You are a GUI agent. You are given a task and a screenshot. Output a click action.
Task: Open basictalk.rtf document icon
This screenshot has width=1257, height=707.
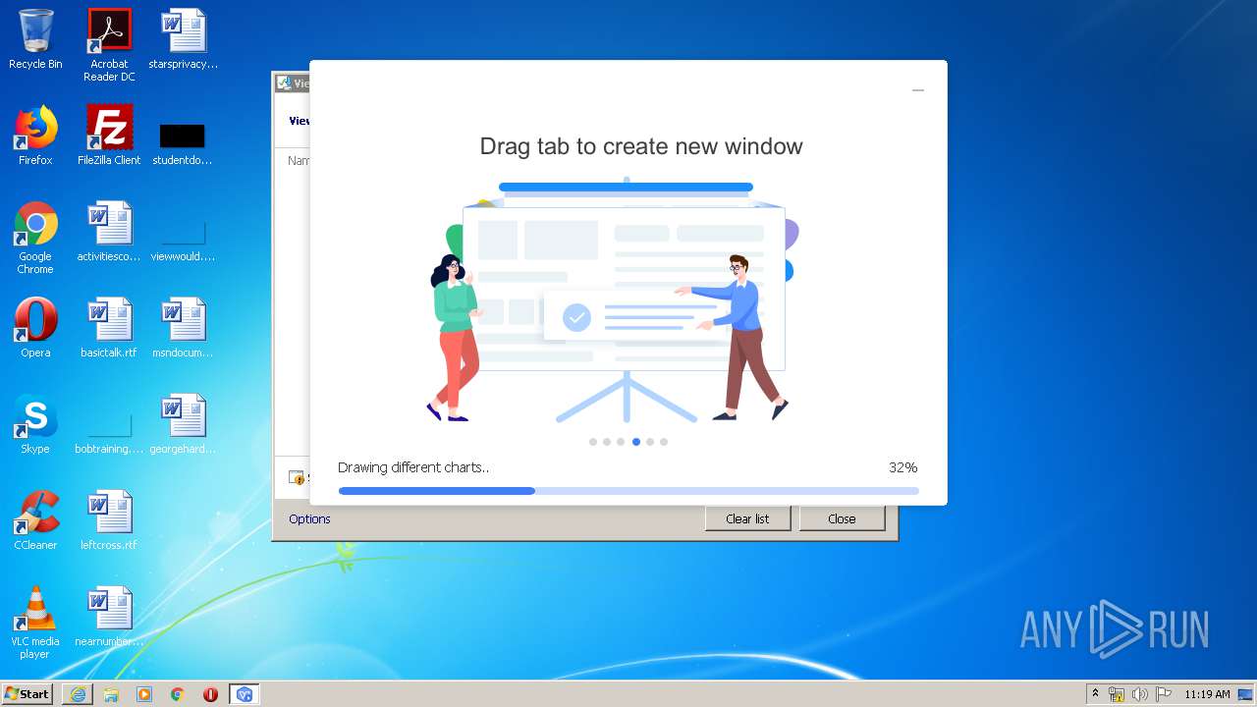(109, 328)
